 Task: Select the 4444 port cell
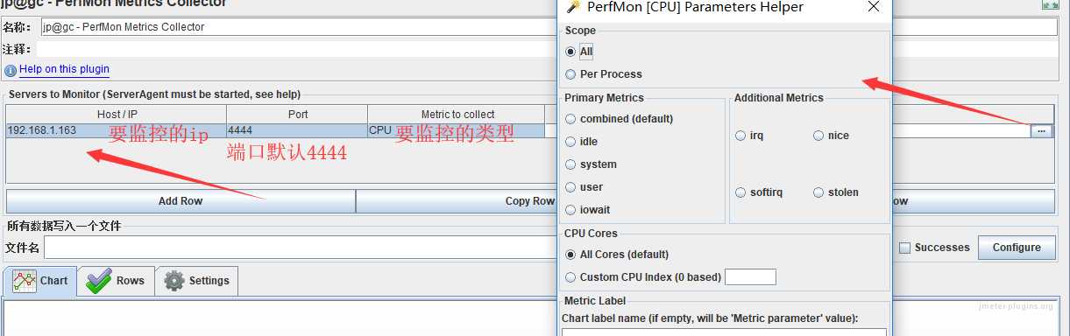tap(296, 130)
